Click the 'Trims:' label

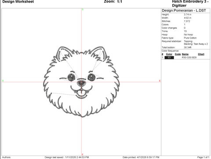165,31
